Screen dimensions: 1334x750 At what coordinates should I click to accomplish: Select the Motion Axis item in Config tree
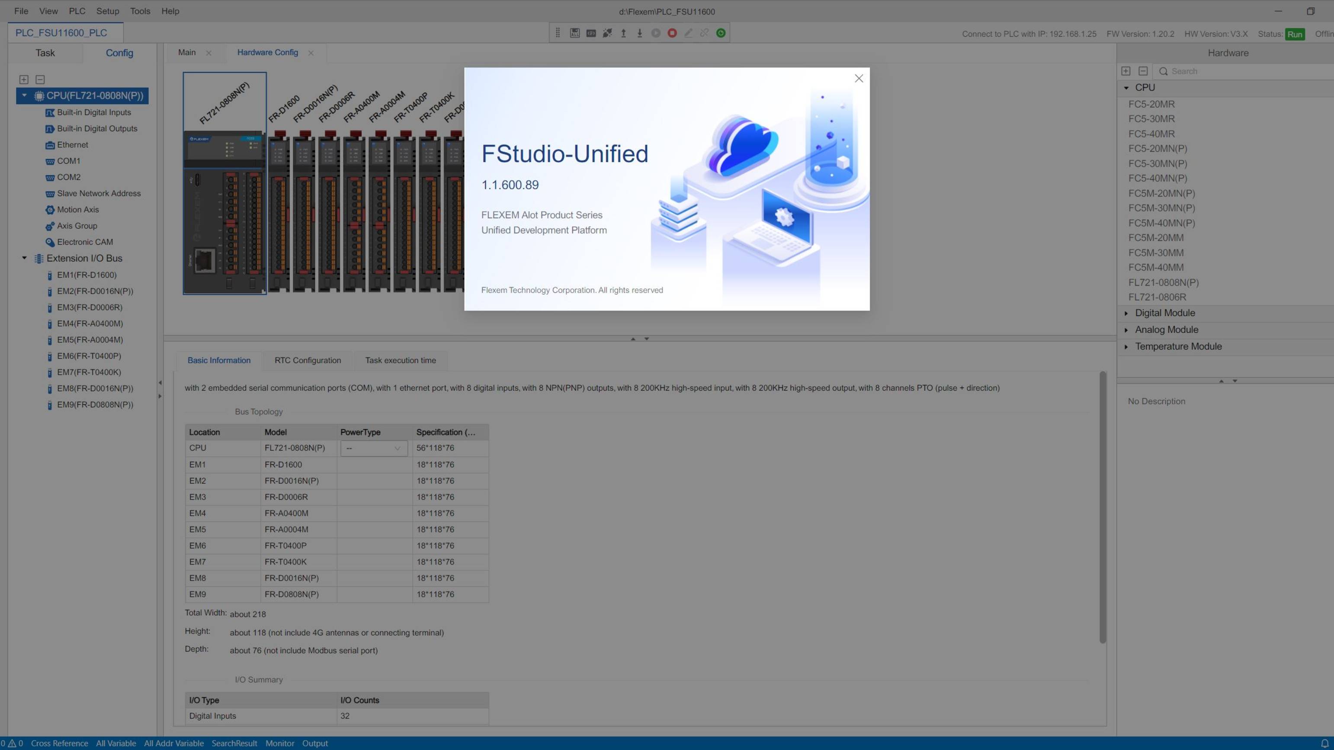78,210
